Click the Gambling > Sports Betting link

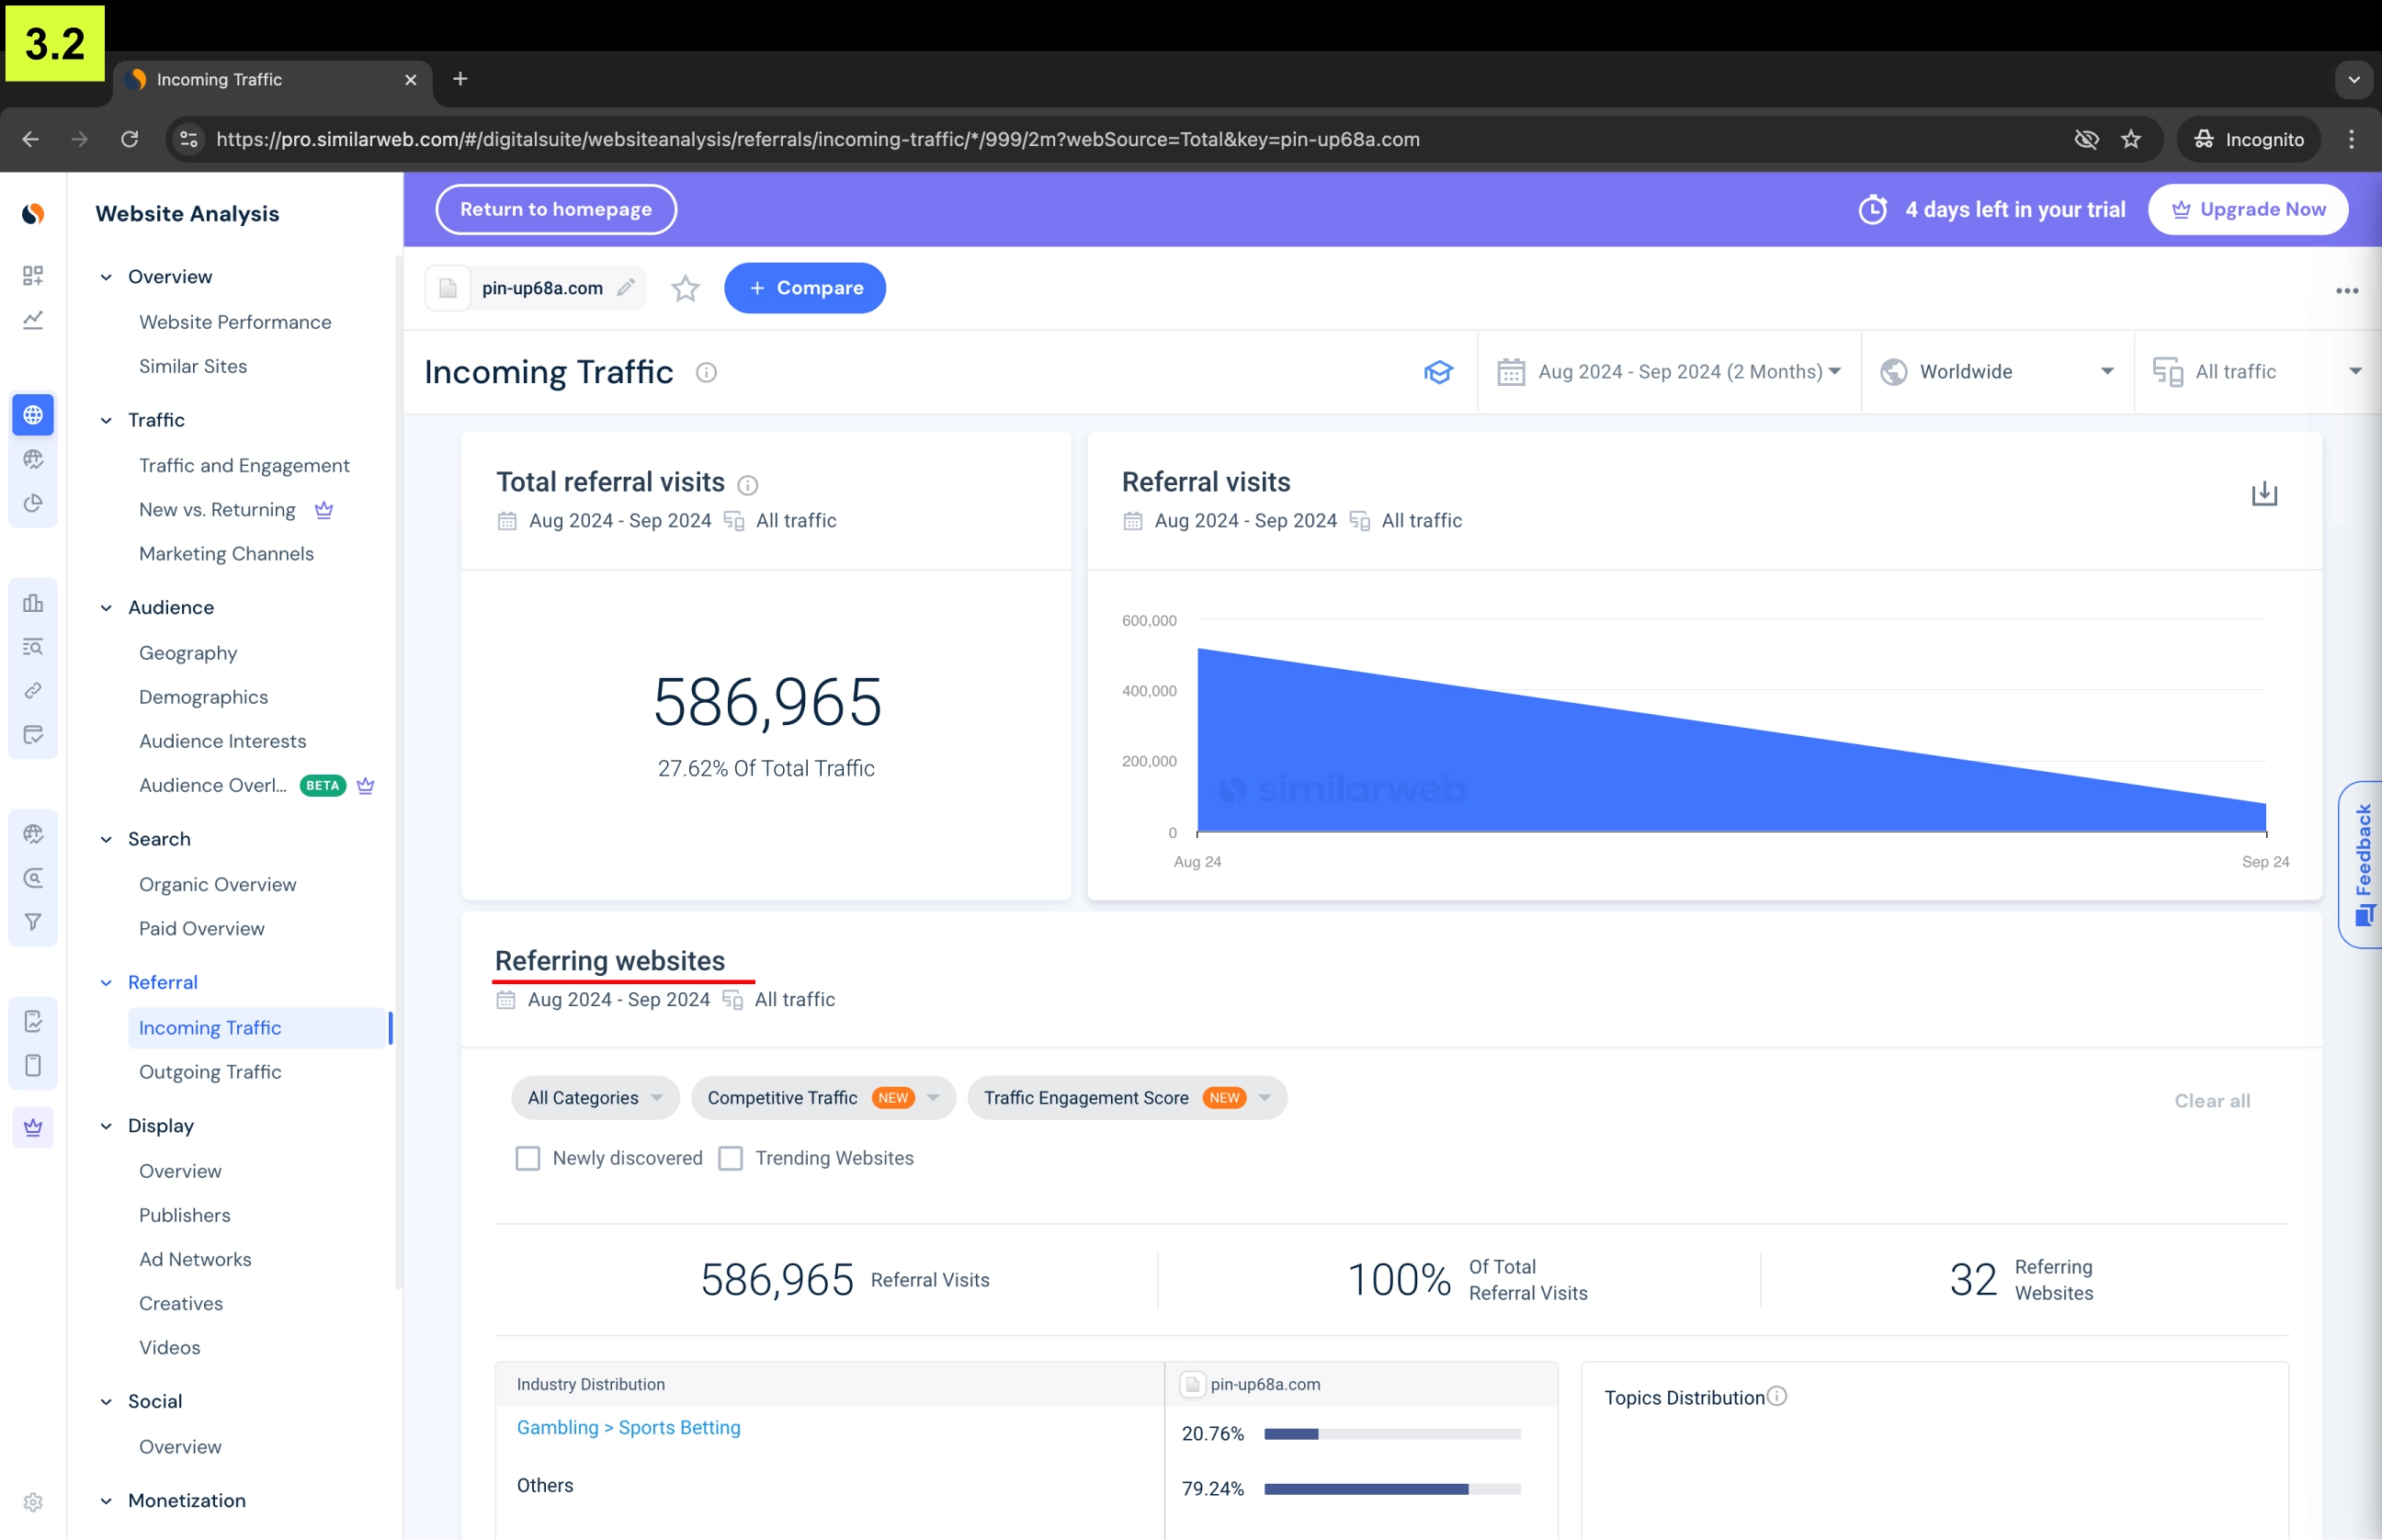pos(628,1427)
